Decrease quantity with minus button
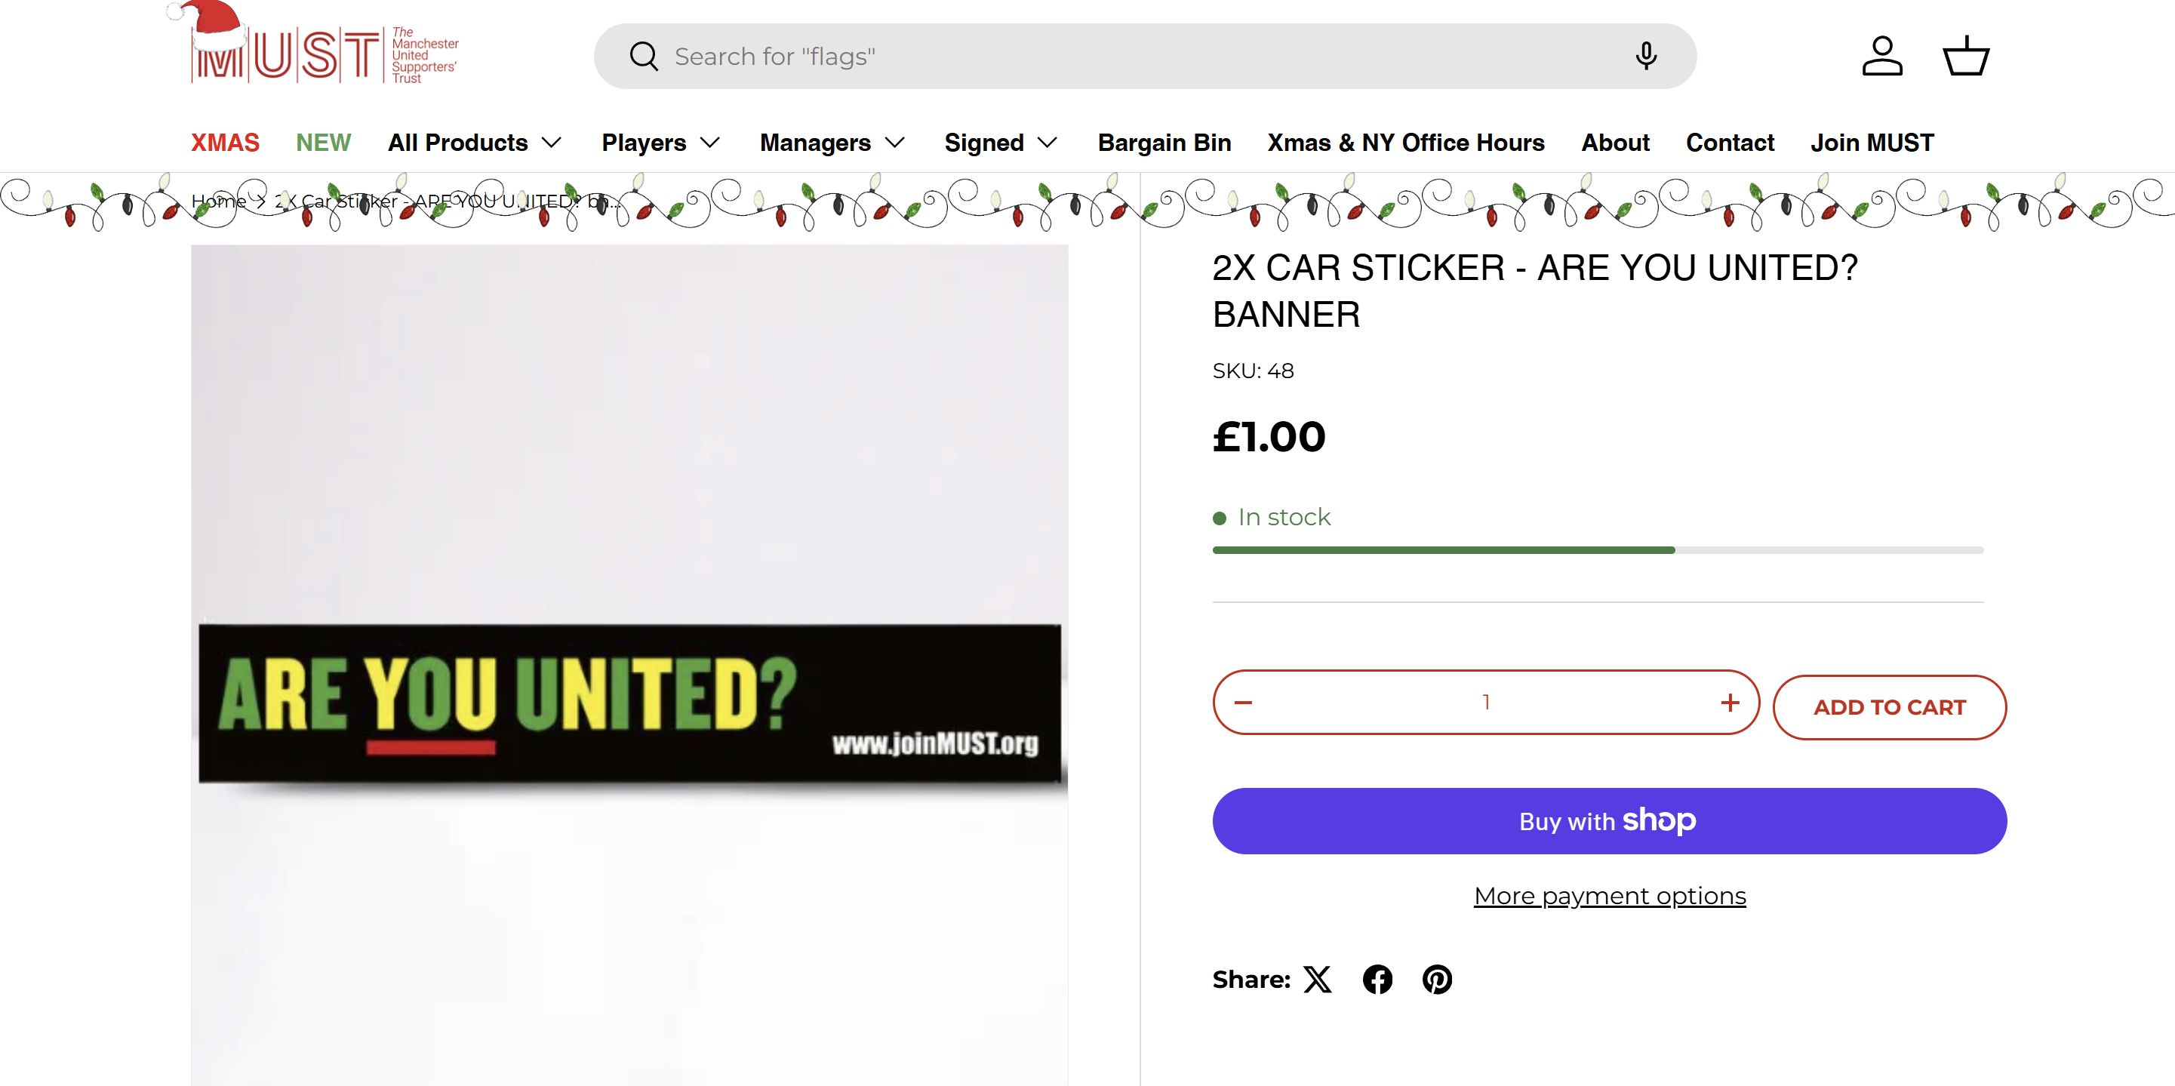 tap(1243, 703)
